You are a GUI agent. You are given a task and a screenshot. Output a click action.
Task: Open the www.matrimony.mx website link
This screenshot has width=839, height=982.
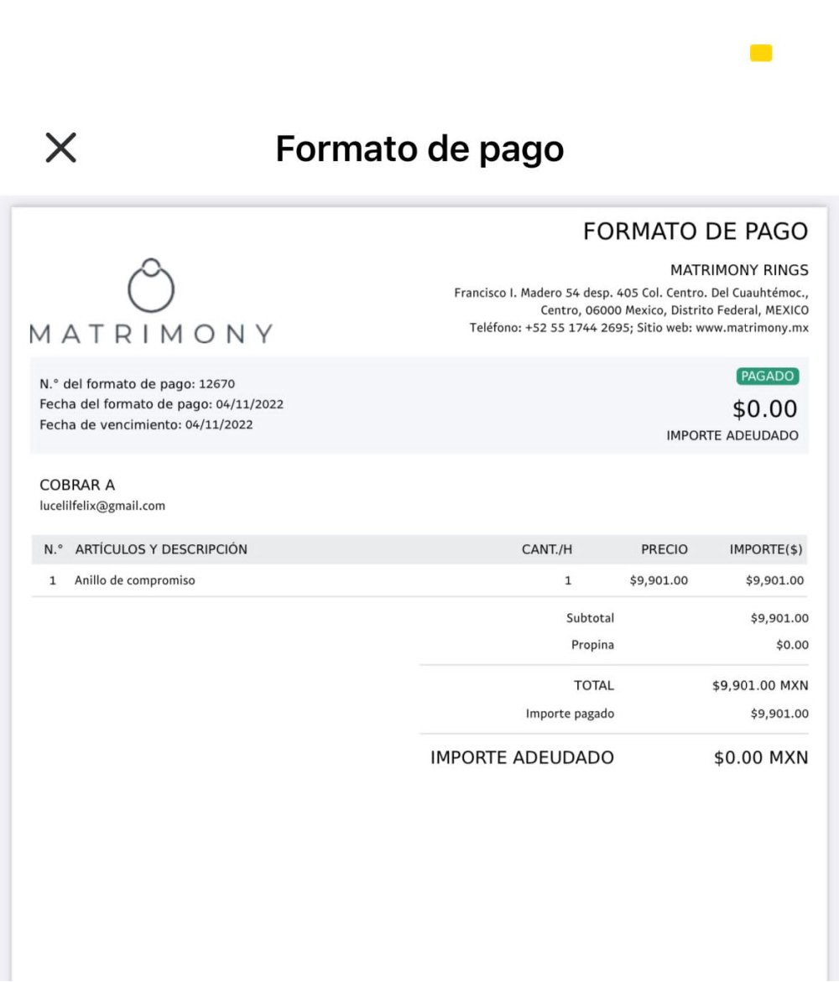point(752,328)
